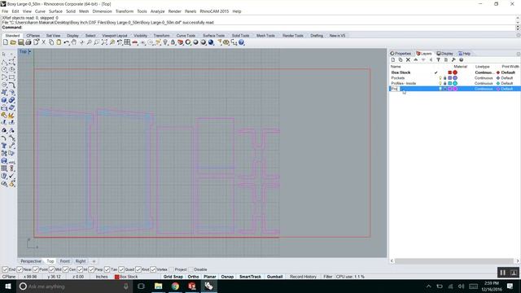
Task: Toggle the Mid osnap checkbox
Action: [x=52, y=269]
